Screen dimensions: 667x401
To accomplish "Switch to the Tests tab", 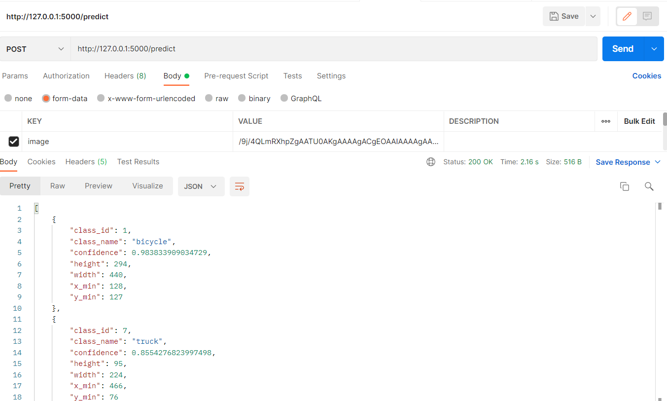I will (292, 76).
